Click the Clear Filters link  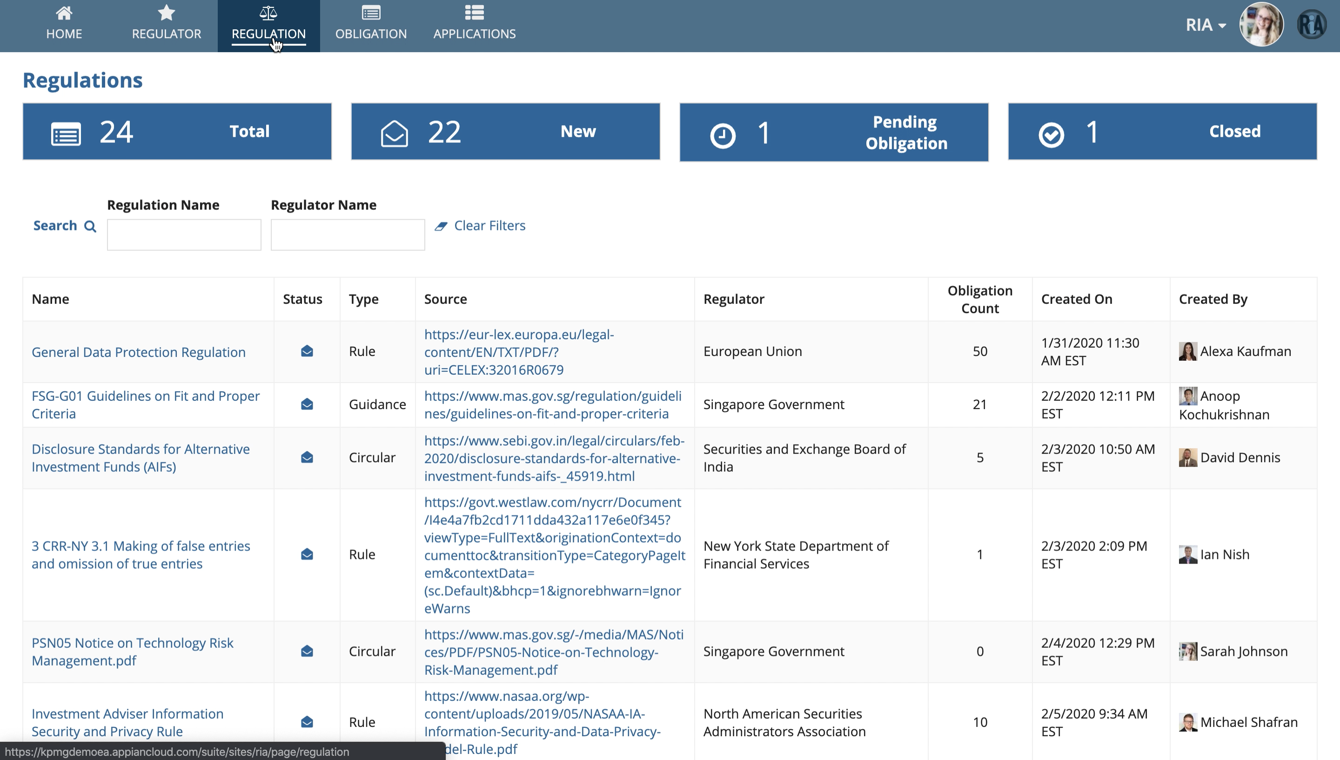coord(489,226)
